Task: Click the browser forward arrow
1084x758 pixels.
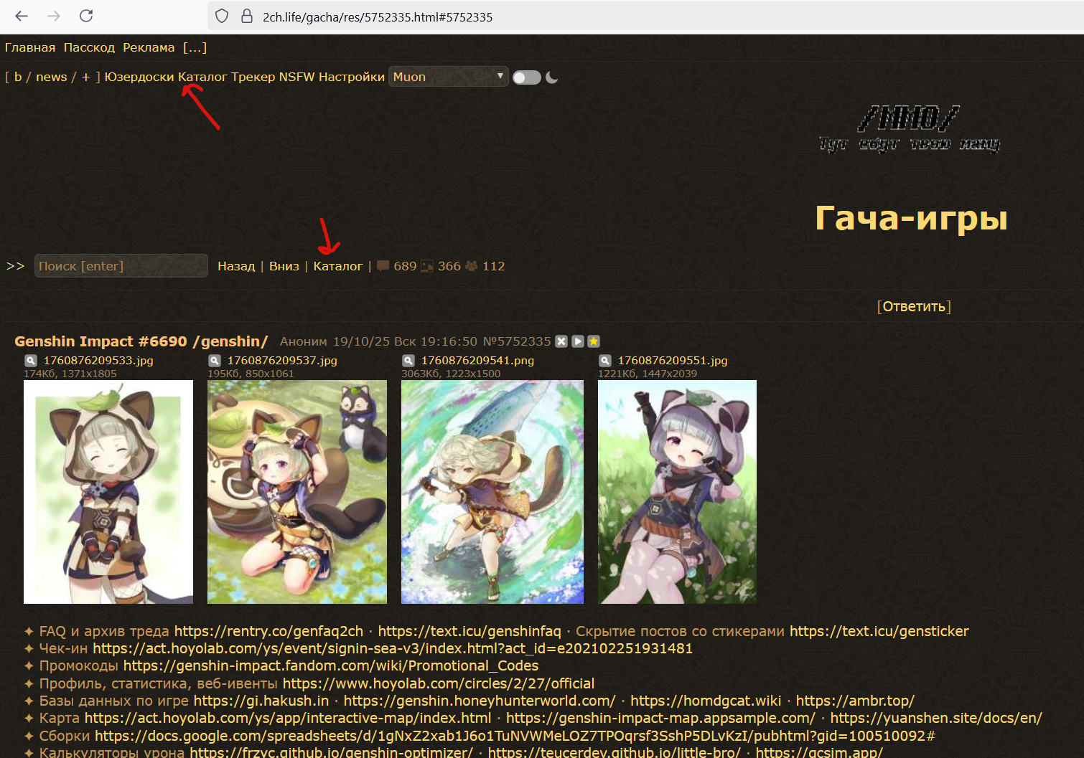Action: tap(54, 16)
